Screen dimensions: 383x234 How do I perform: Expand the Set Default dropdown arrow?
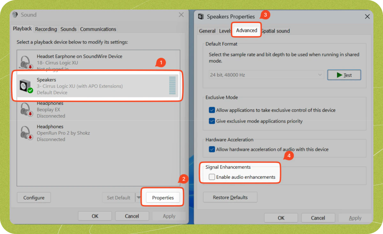pos(139,197)
